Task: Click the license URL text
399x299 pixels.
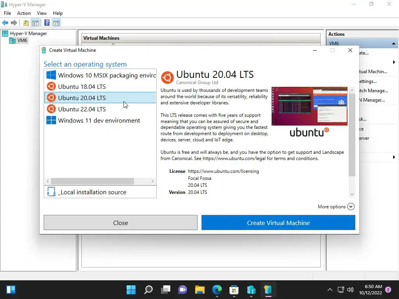Action: 223,171
